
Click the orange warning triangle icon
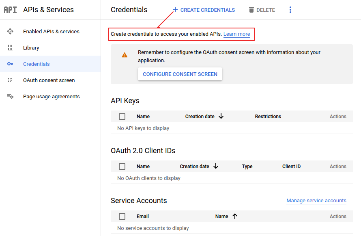(x=125, y=55)
